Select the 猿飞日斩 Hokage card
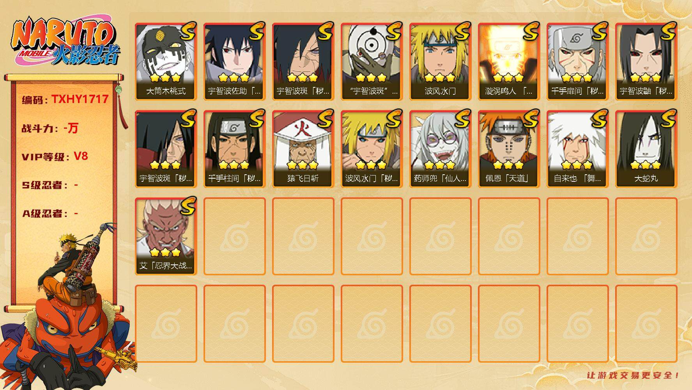 [303, 149]
